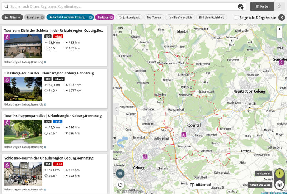
Task: Open Blessberg-Tour result title
Action: point(49,73)
